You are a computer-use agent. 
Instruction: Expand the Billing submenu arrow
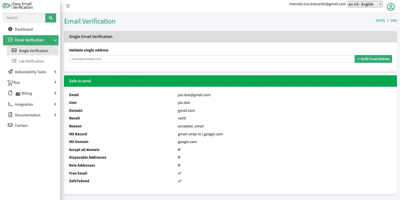[55, 93]
